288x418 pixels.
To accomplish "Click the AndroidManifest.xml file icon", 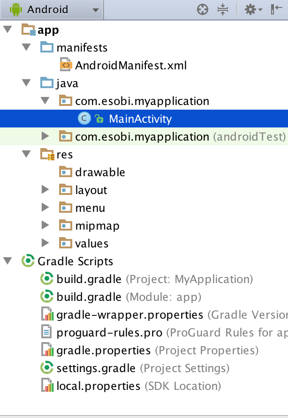I will pos(66,65).
